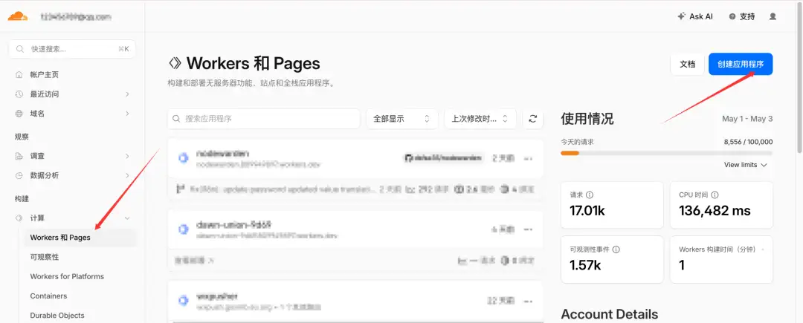Click the 调查 icon in sidebar
This screenshot has height=323, width=803.
pyautogui.click(x=19, y=156)
